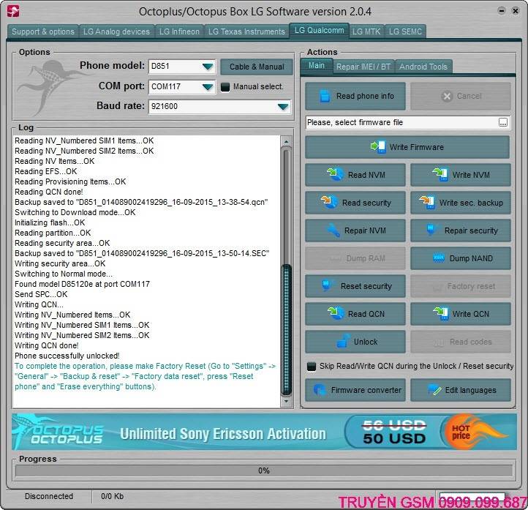Viewport: 528px width, 510px height.
Task: Click the Factory reset button
Action: coord(460,286)
